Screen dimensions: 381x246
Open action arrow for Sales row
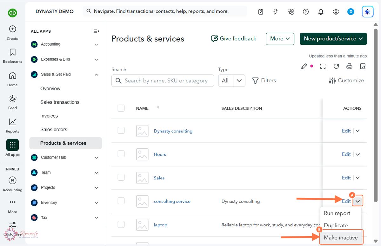358,178
